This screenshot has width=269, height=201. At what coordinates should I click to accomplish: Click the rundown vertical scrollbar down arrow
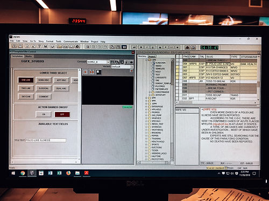258,100
